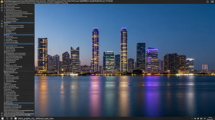This screenshot has height=120, width=215.
Task: Select the cloud-shaped sidebar icon
Action: pyautogui.click(x=2, y=21)
